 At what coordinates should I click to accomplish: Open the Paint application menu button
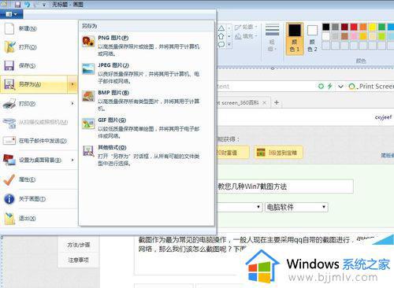tap(11, 14)
